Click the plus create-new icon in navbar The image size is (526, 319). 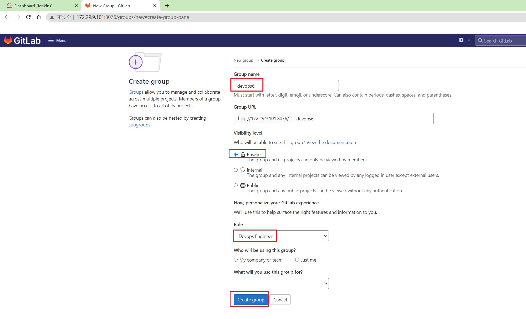point(461,40)
